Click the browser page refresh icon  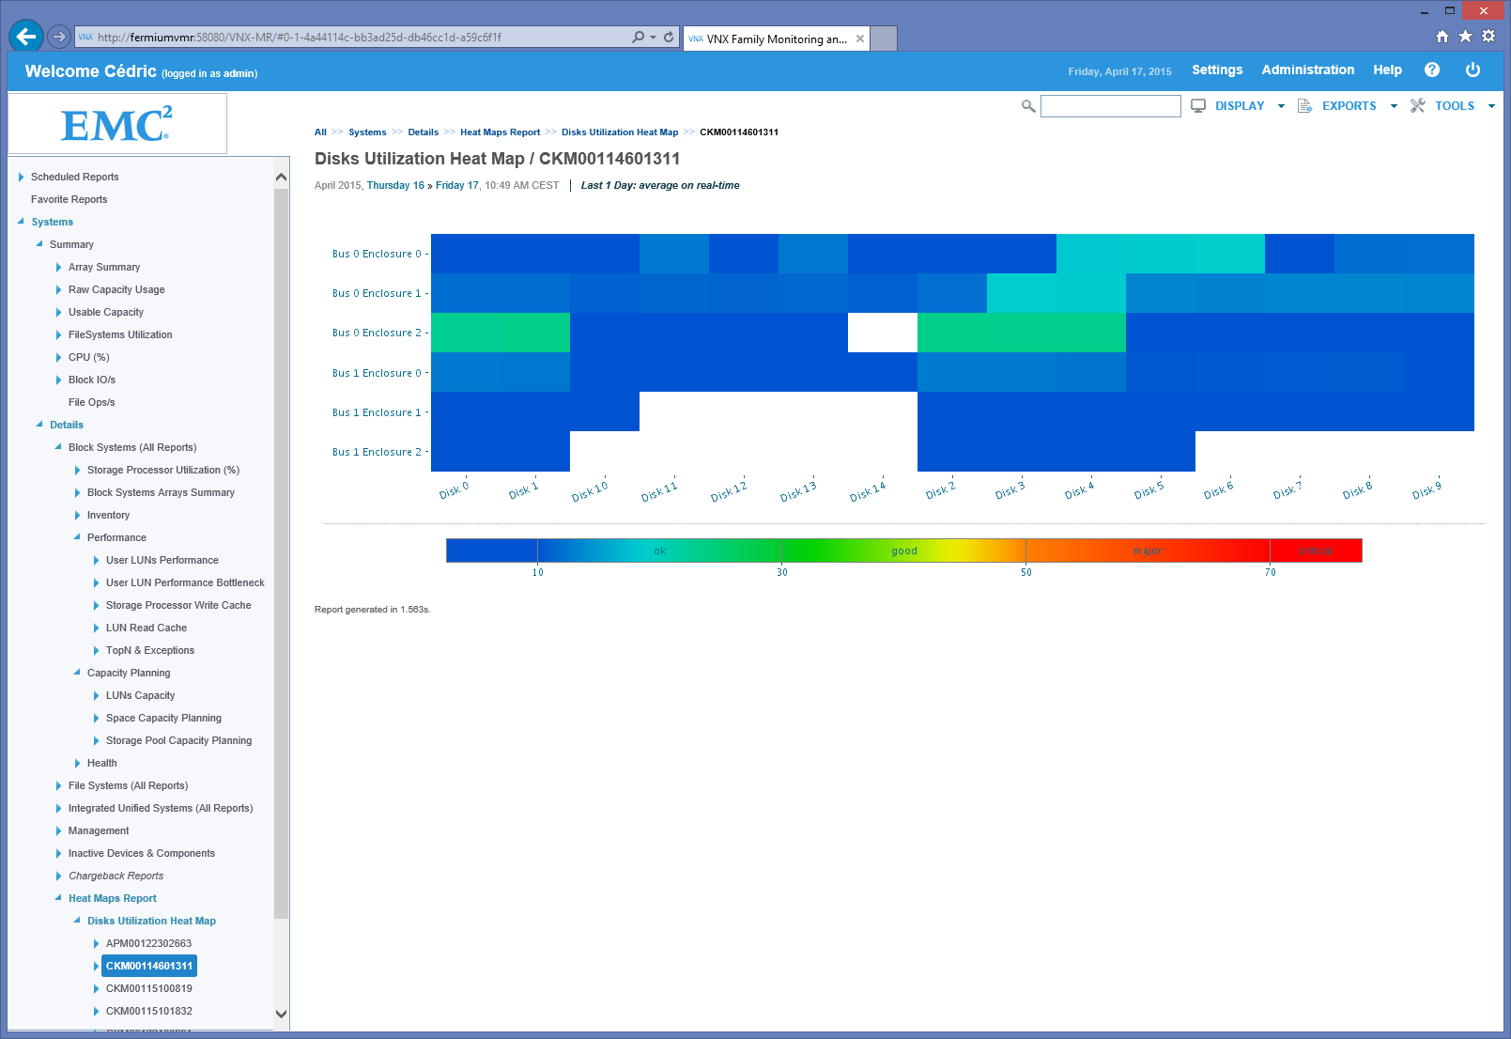coord(669,38)
